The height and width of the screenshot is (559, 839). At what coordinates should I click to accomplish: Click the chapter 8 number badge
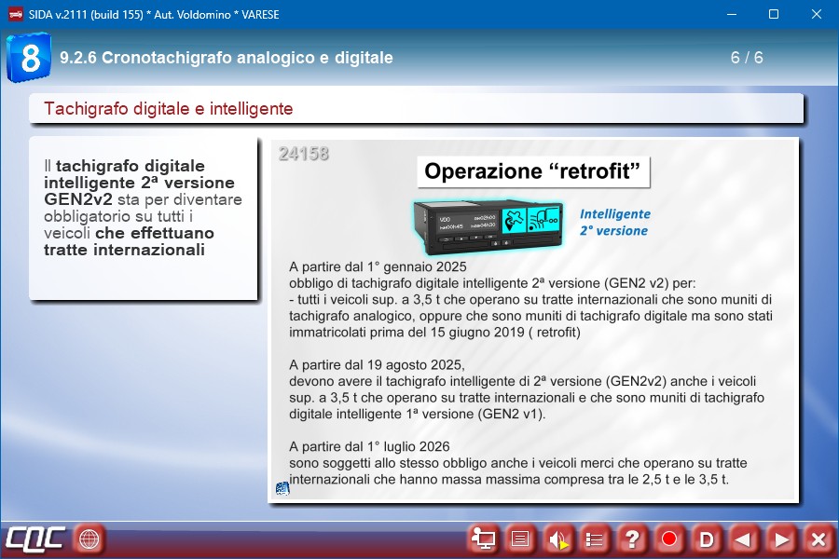pyautogui.click(x=29, y=58)
